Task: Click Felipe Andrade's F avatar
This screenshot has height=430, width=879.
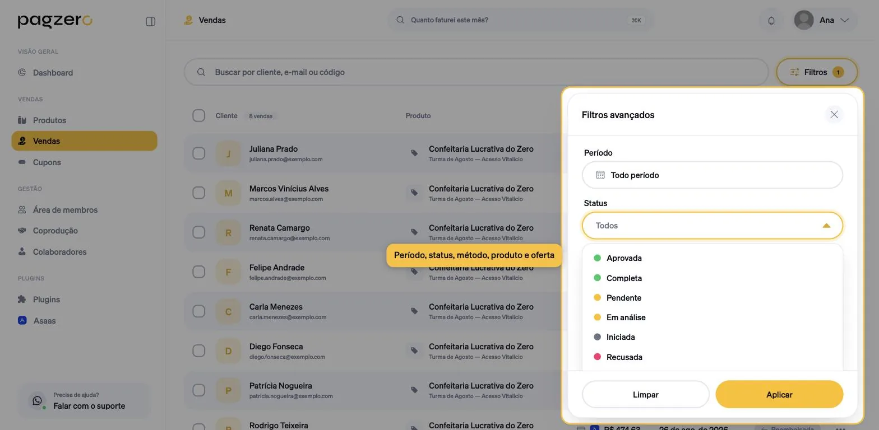Action: (228, 272)
